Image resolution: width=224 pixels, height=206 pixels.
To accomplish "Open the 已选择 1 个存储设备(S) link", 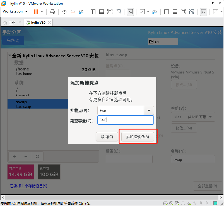I will click(x=28, y=186).
